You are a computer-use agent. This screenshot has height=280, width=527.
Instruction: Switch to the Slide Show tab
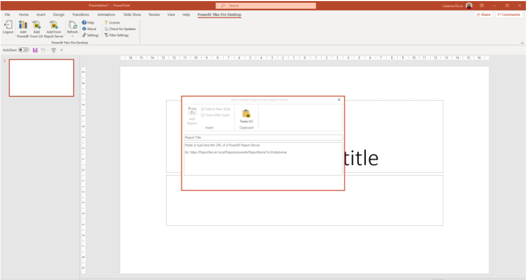click(132, 15)
